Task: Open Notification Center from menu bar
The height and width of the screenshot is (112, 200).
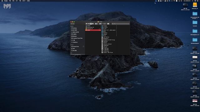Action: 198,1
